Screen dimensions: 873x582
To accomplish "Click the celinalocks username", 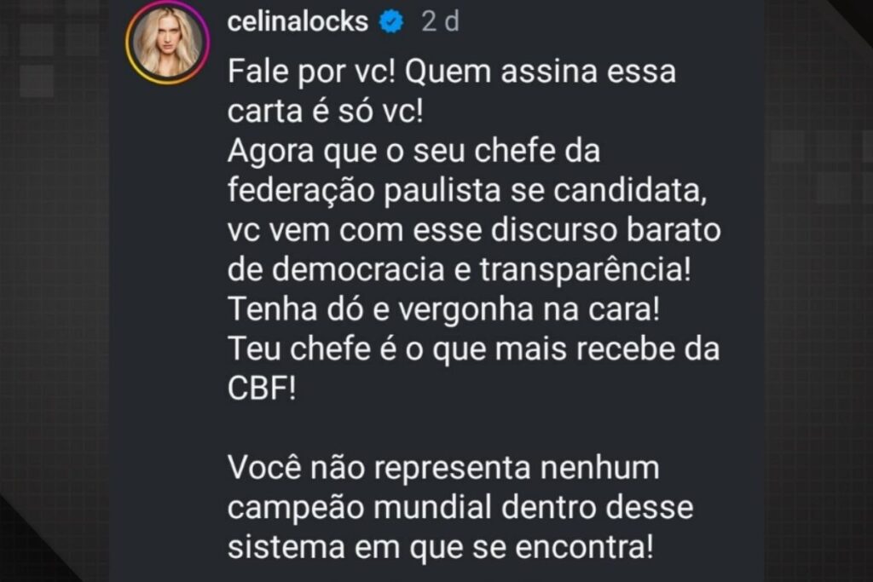I will (x=298, y=21).
